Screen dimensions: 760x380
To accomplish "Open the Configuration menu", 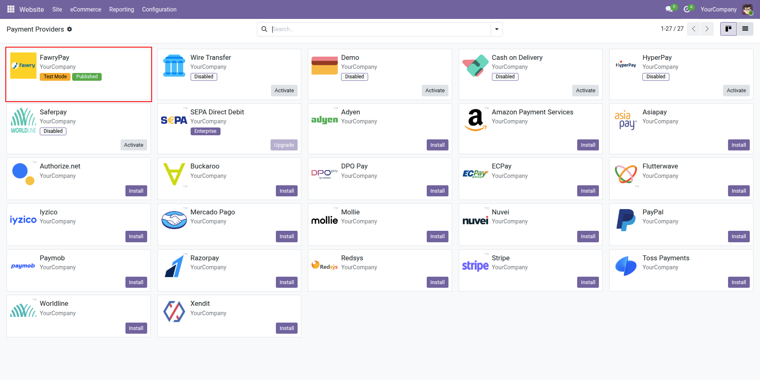I will tap(159, 9).
